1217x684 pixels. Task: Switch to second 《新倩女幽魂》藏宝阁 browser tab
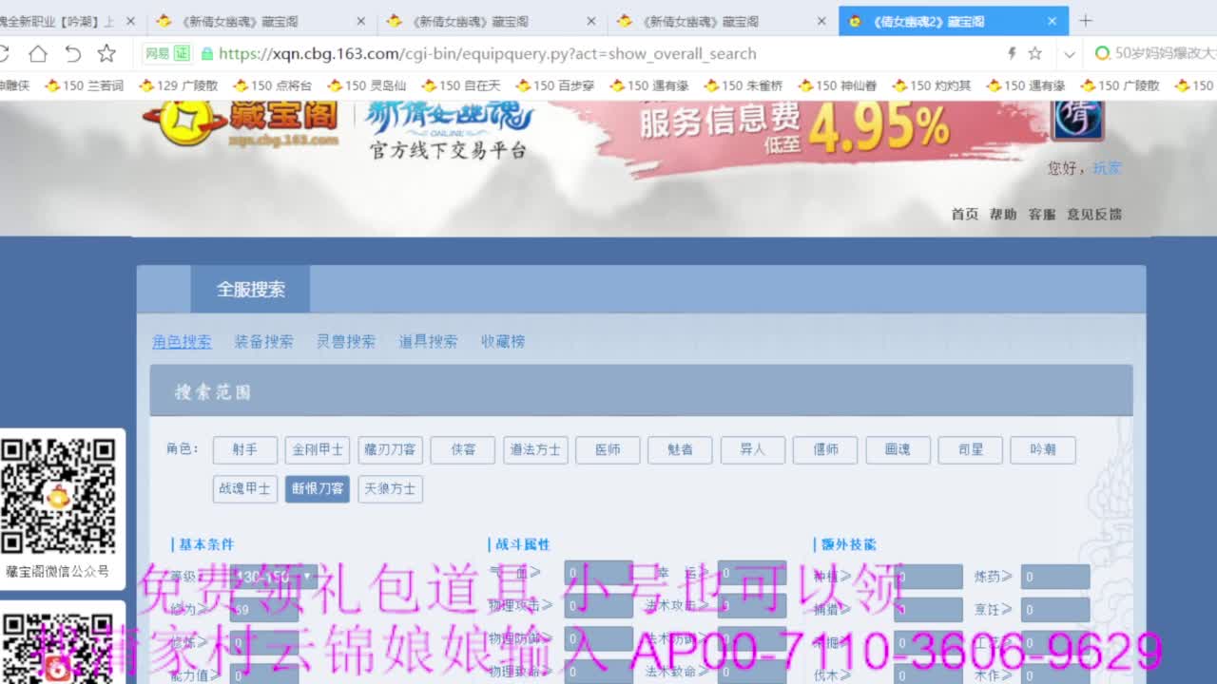click(493, 21)
